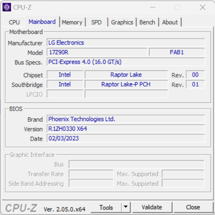Click the empty Transfer Rate field
This screenshot has height=215, width=215.
tap(91, 174)
